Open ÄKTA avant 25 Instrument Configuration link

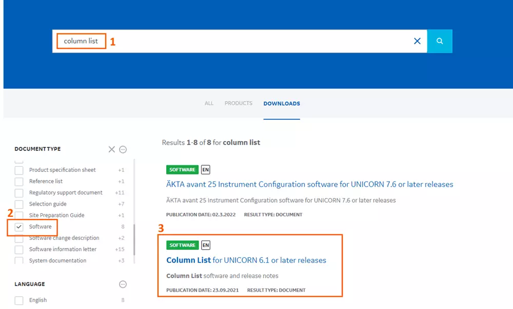tap(309, 184)
